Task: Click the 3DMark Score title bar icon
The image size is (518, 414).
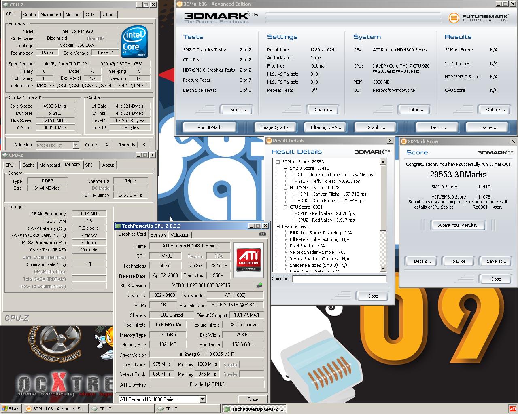Action: pyautogui.click(x=404, y=142)
